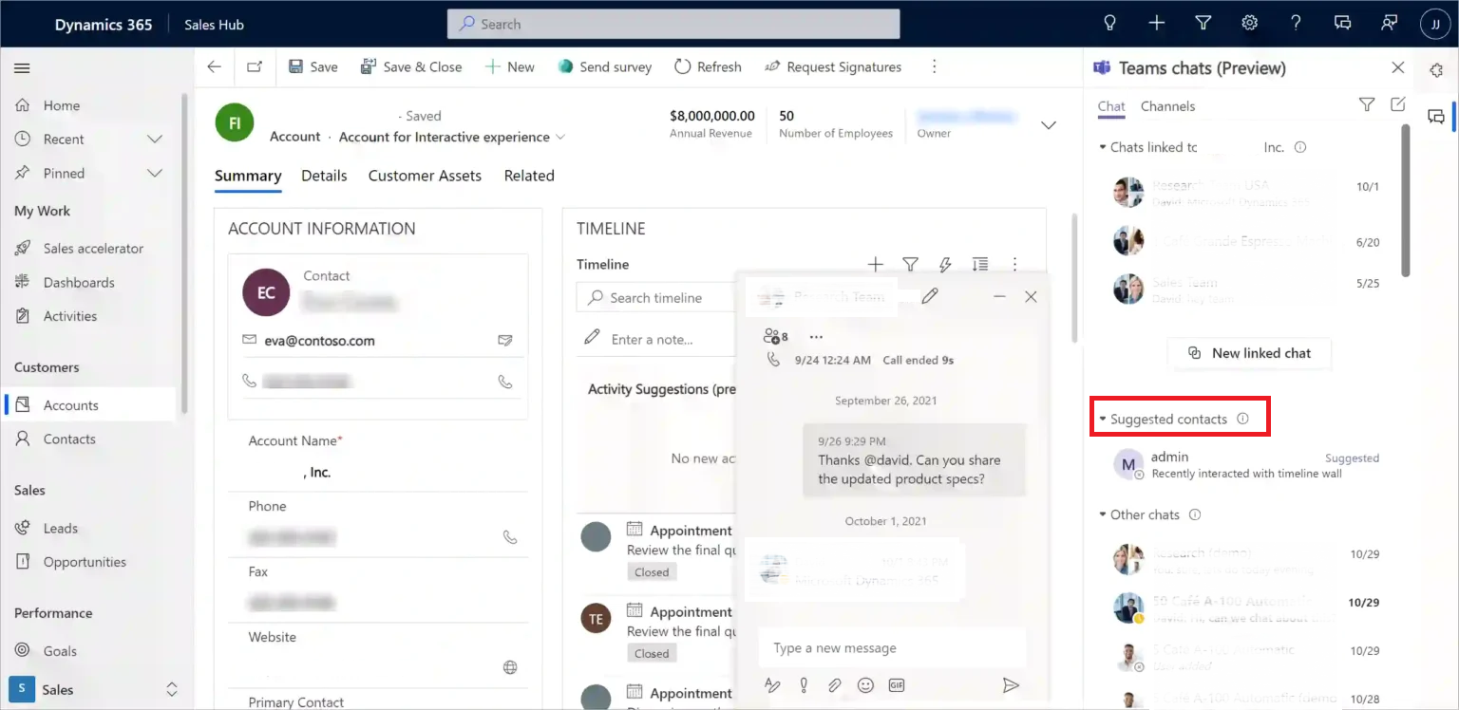Click the plus quick create icon in header
The image size is (1459, 710).
coord(1156,24)
